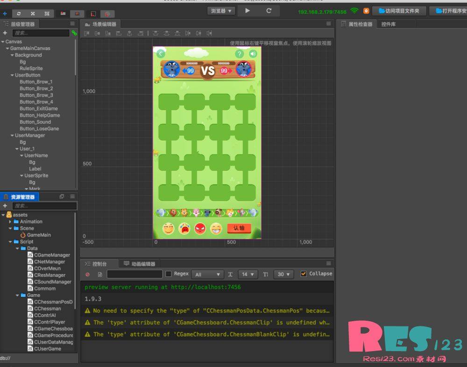The width and height of the screenshot is (467, 367).
Task: Open the 浏览器 preview platform dropdown
Action: [x=220, y=10]
